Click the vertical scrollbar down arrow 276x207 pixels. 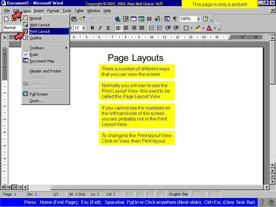[x=272, y=165]
